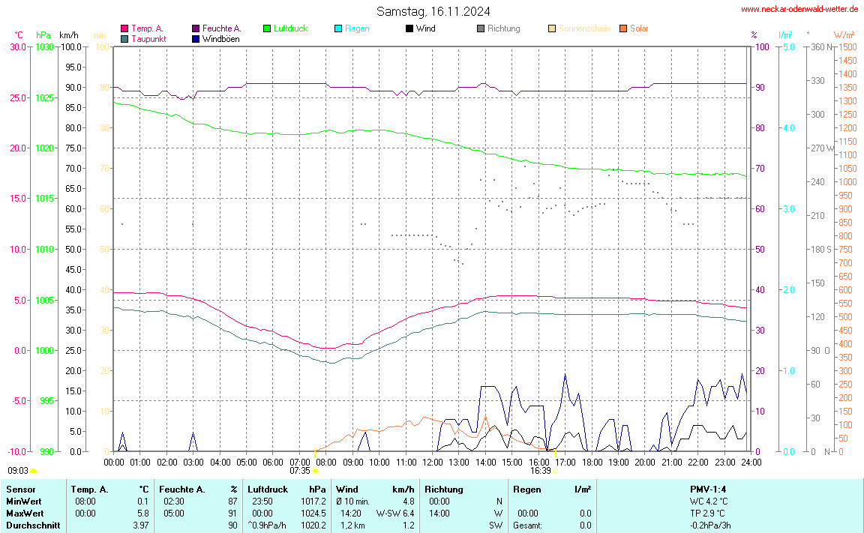Click the PMV-1:4 label in table
The height and width of the screenshot is (533, 864).
pos(708,490)
